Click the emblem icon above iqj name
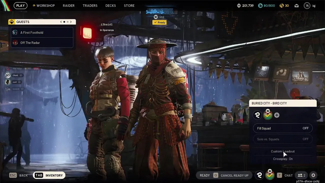This screenshot has height=183, width=325. pos(156,17)
